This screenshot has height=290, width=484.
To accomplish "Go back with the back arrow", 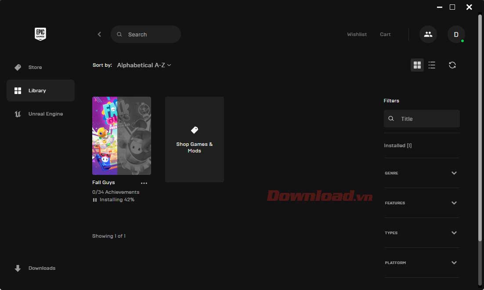I will click(x=99, y=34).
